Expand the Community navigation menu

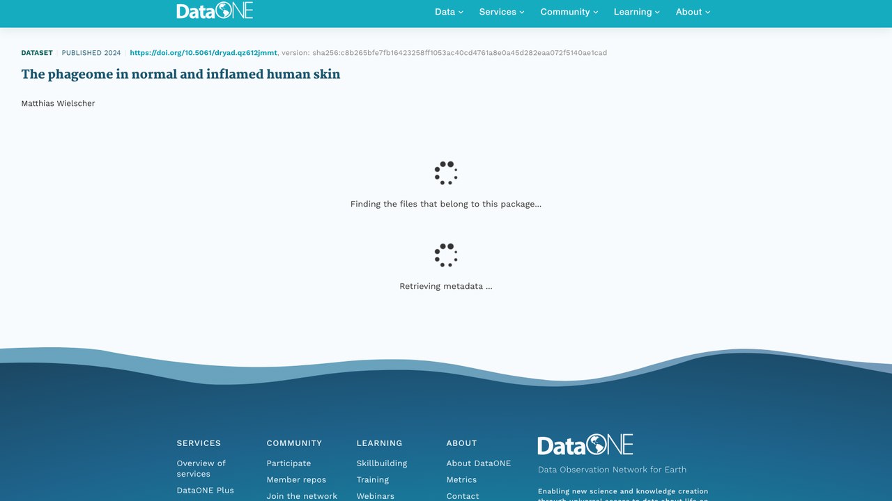coord(569,12)
